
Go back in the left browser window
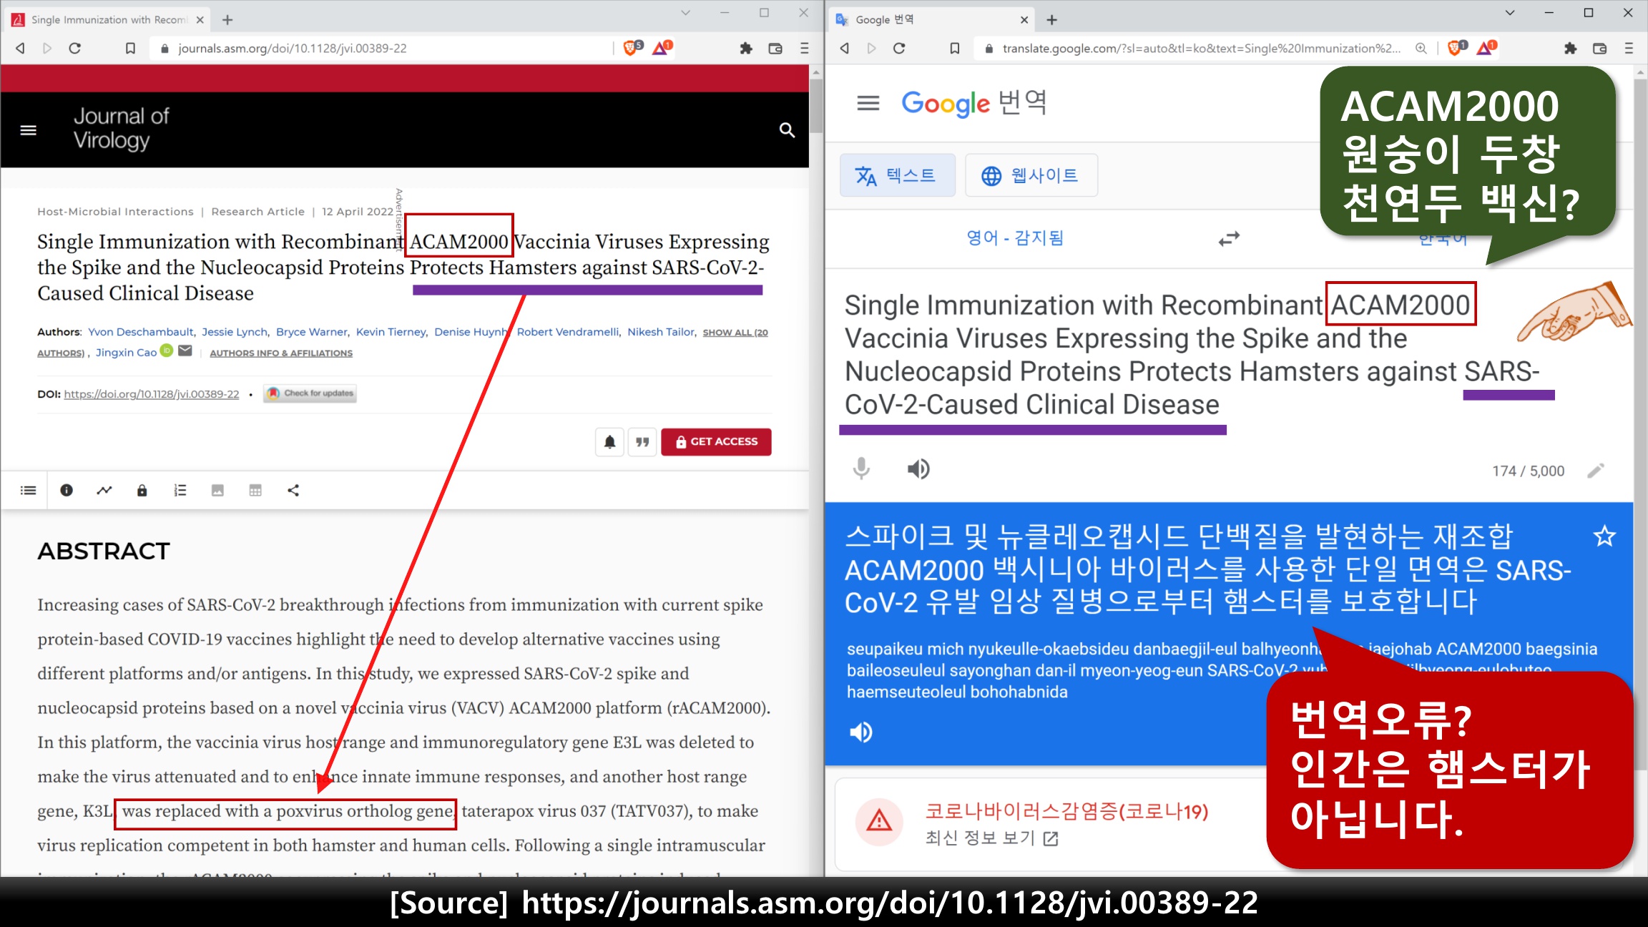[20, 49]
